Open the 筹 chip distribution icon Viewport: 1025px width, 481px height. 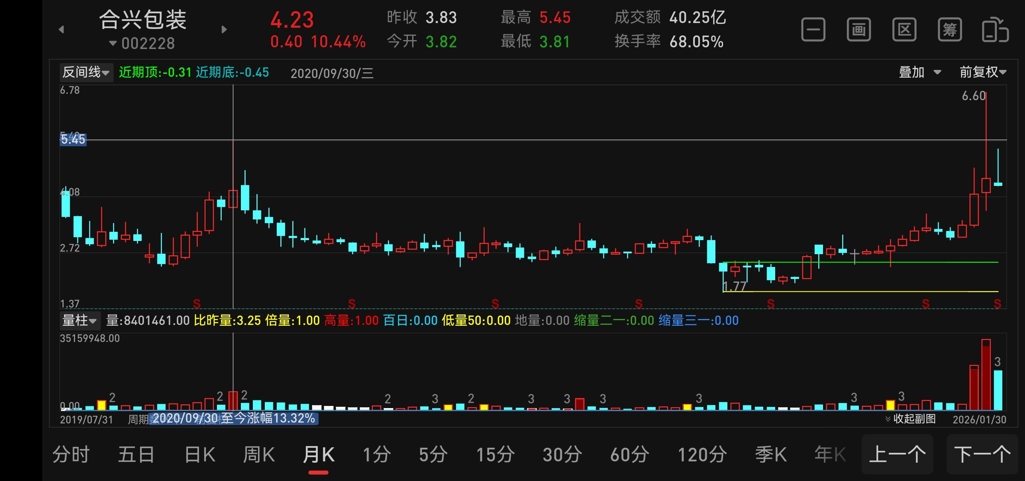pos(949,30)
